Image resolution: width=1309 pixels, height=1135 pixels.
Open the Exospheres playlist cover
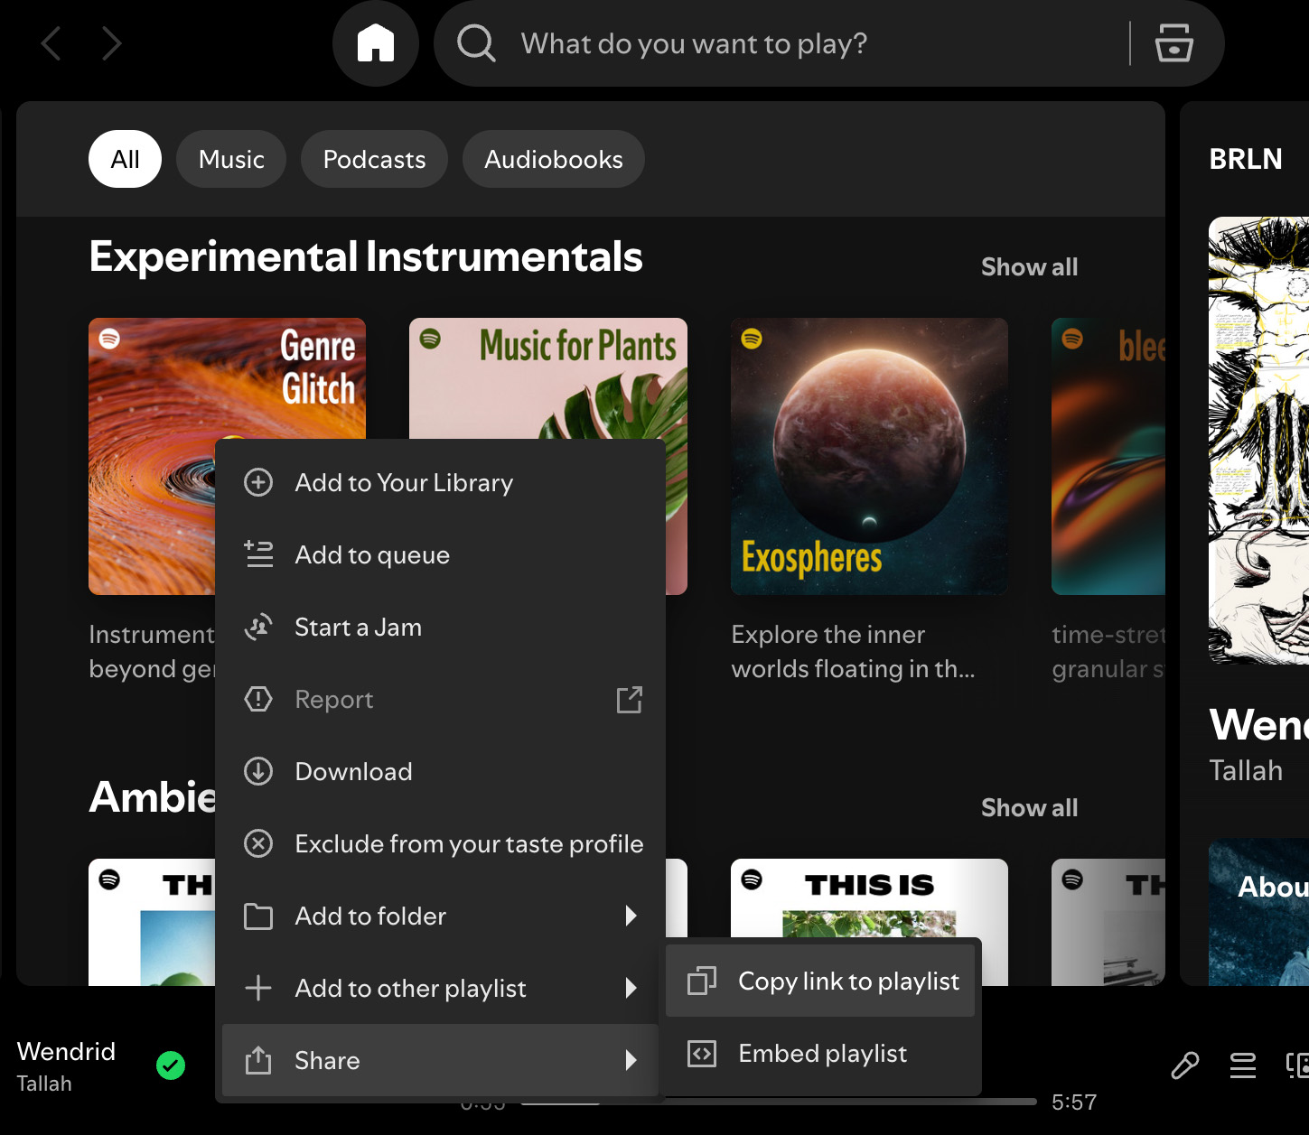(868, 456)
